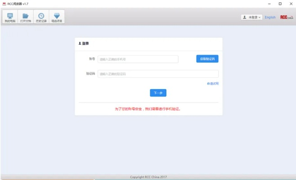Image resolution: width=296 pixels, height=180 pixels.
Task: Minimize the RCC reader window
Action: (x=269, y=4)
